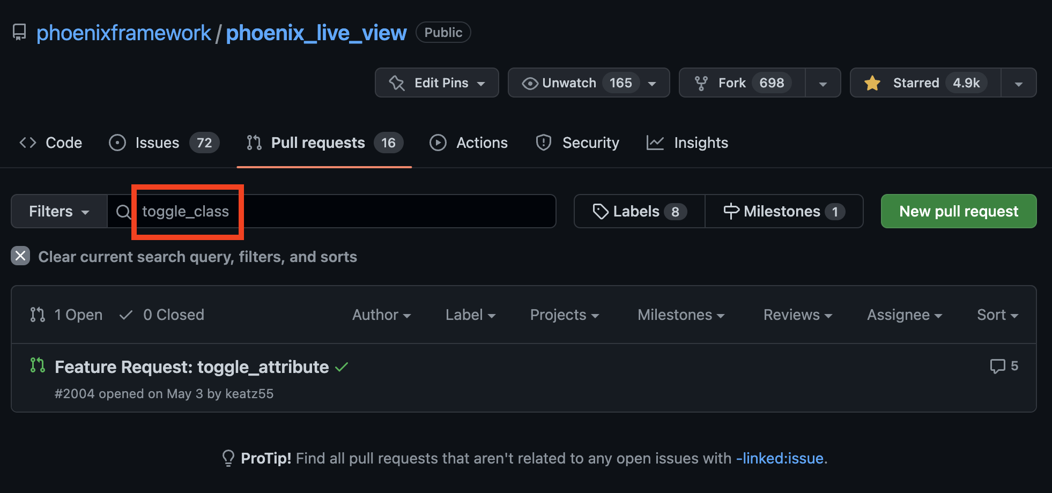Open the Milestones filter dropdown
Viewport: 1052px width, 493px height.
point(681,315)
